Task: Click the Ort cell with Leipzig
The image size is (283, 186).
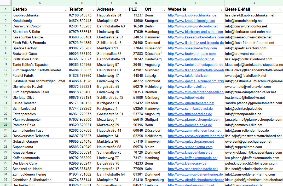Action: coord(155,75)
